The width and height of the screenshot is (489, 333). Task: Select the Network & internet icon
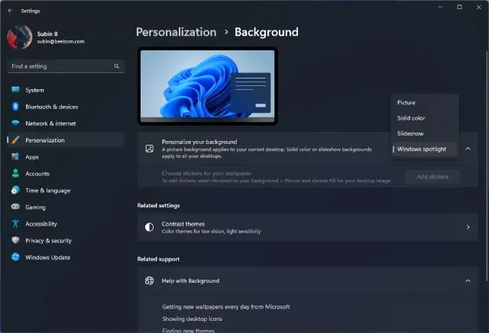point(15,123)
